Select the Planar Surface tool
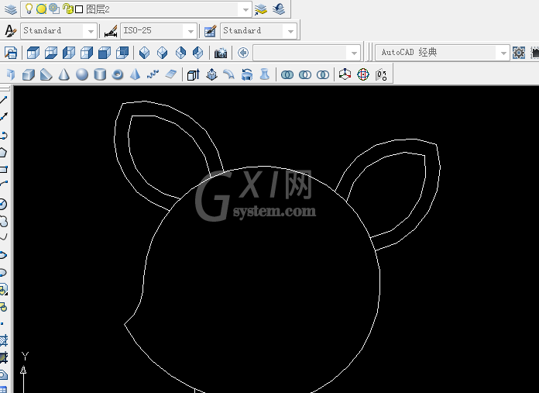The width and height of the screenshot is (539, 393). [x=171, y=74]
